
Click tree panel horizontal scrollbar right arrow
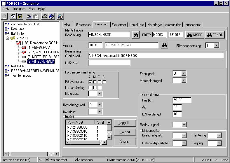point(56,154)
